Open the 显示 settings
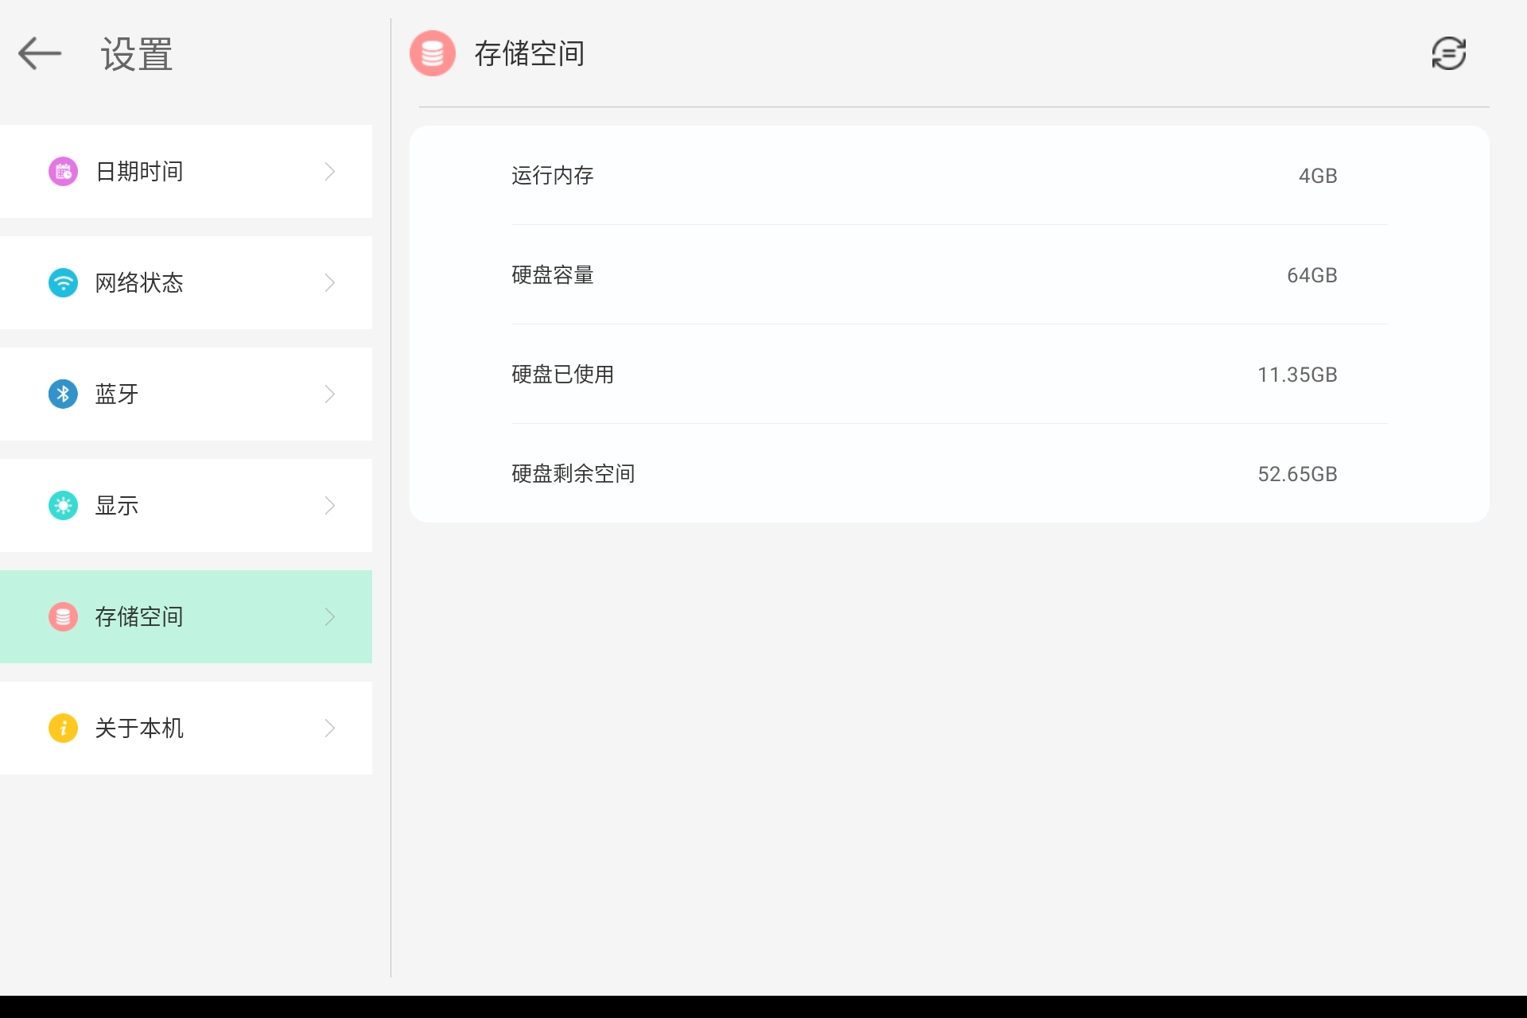The image size is (1527, 1018). 186,506
